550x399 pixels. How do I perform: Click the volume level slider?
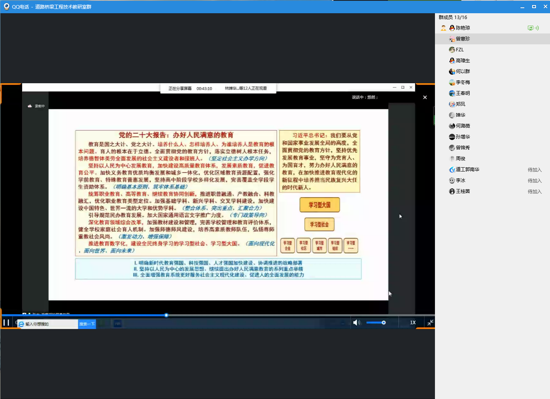coord(375,322)
